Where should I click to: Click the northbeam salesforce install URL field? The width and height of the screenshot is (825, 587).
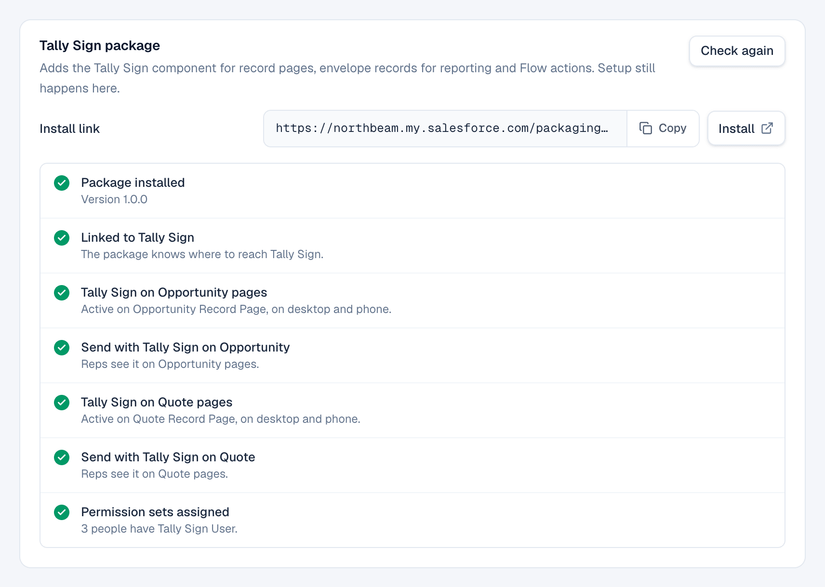click(445, 128)
